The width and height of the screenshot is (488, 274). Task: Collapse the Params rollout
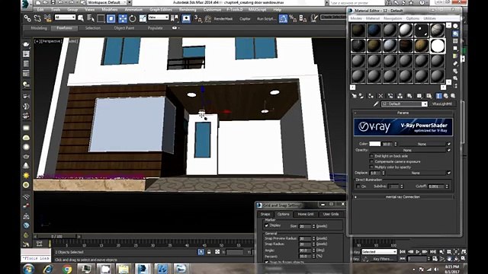[403, 113]
